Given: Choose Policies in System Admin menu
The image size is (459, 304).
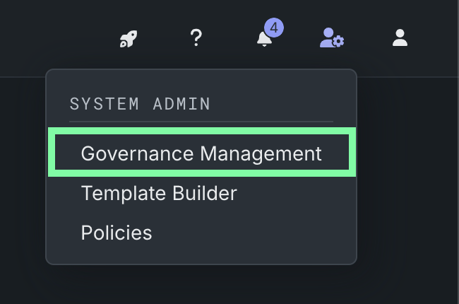Looking at the screenshot, I should [x=117, y=232].
